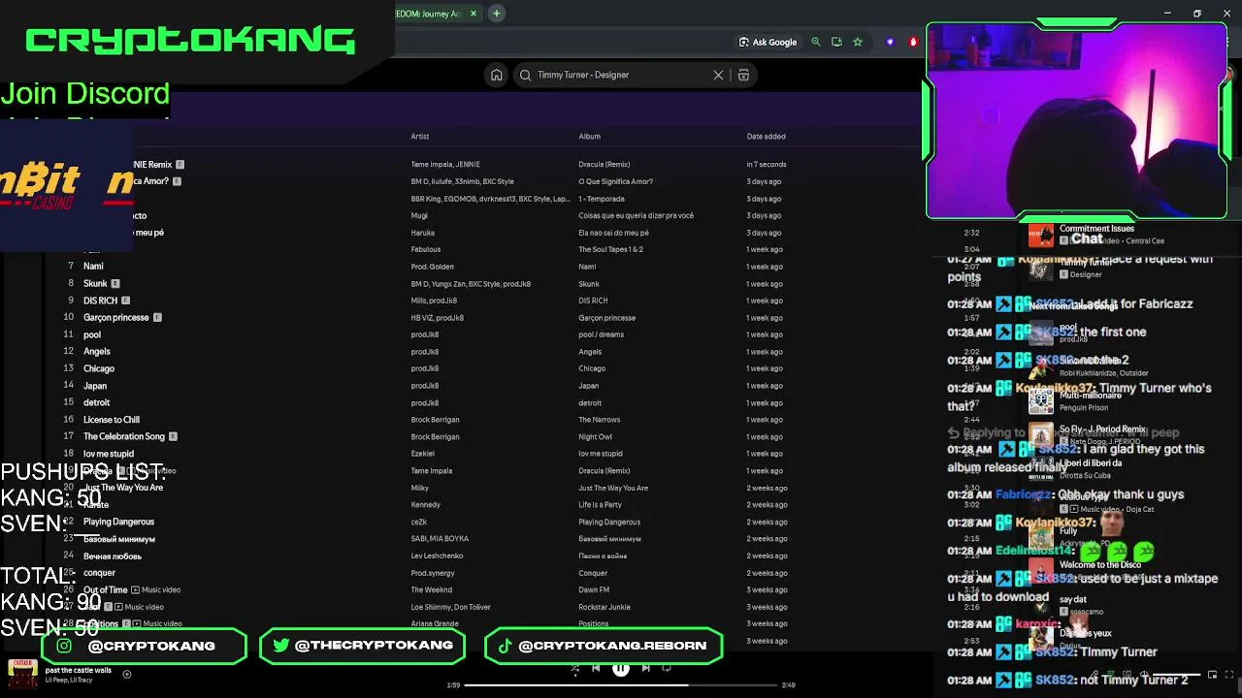The image size is (1242, 698).
Task: Select track 'The Celebration Song'
Action: click(x=124, y=436)
